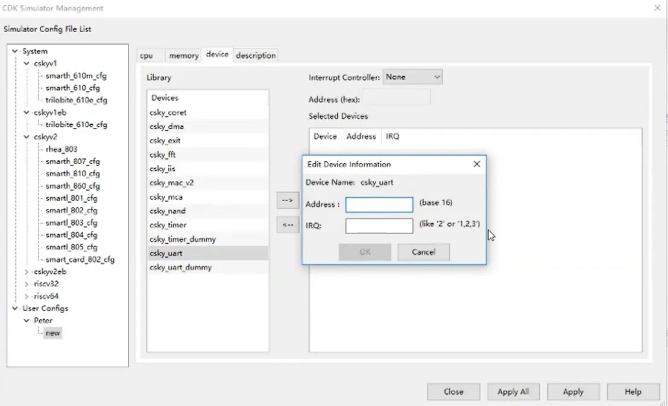668x406 pixels.
Task: Click the Device column header
Action: point(326,136)
